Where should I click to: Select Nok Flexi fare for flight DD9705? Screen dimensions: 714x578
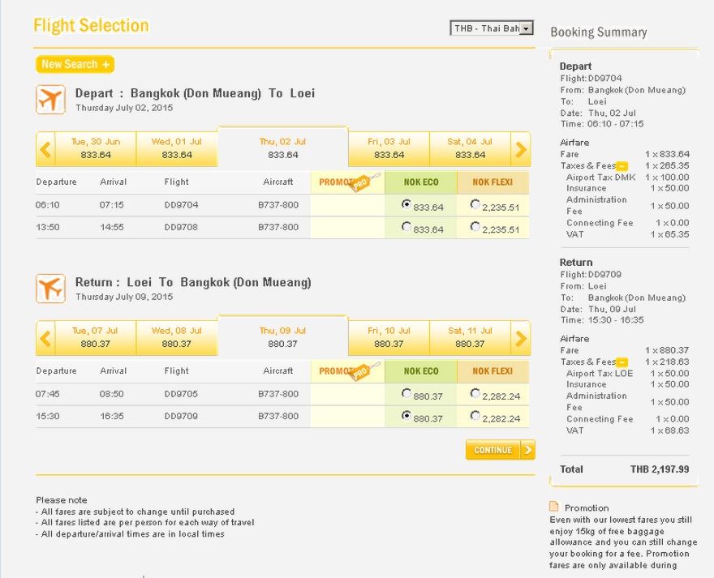tap(475, 393)
